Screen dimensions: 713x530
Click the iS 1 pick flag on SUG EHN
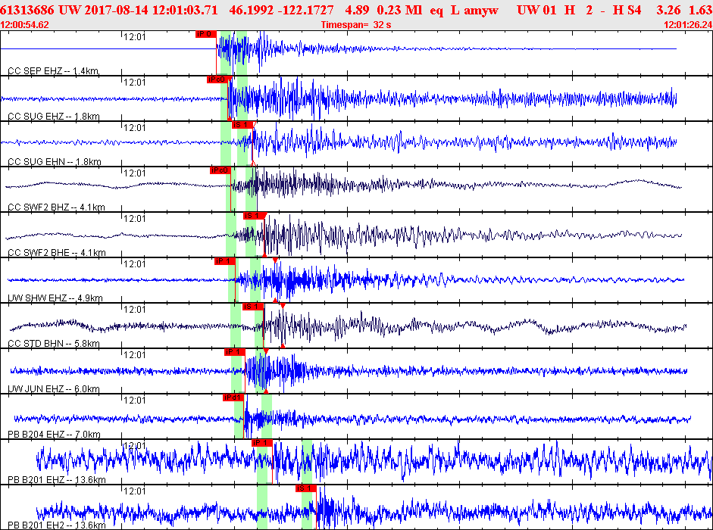(242, 125)
